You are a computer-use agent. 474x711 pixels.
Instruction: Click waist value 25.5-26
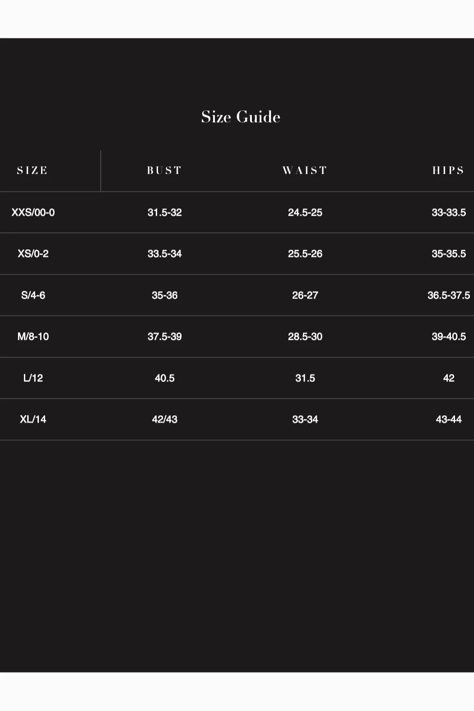coord(305,254)
